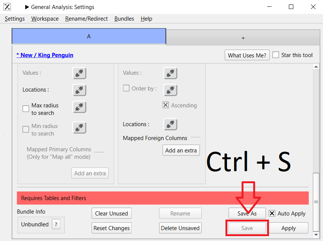323x241 pixels.
Task: Uncheck the Auto Apply checkbox
Action: point(272,213)
